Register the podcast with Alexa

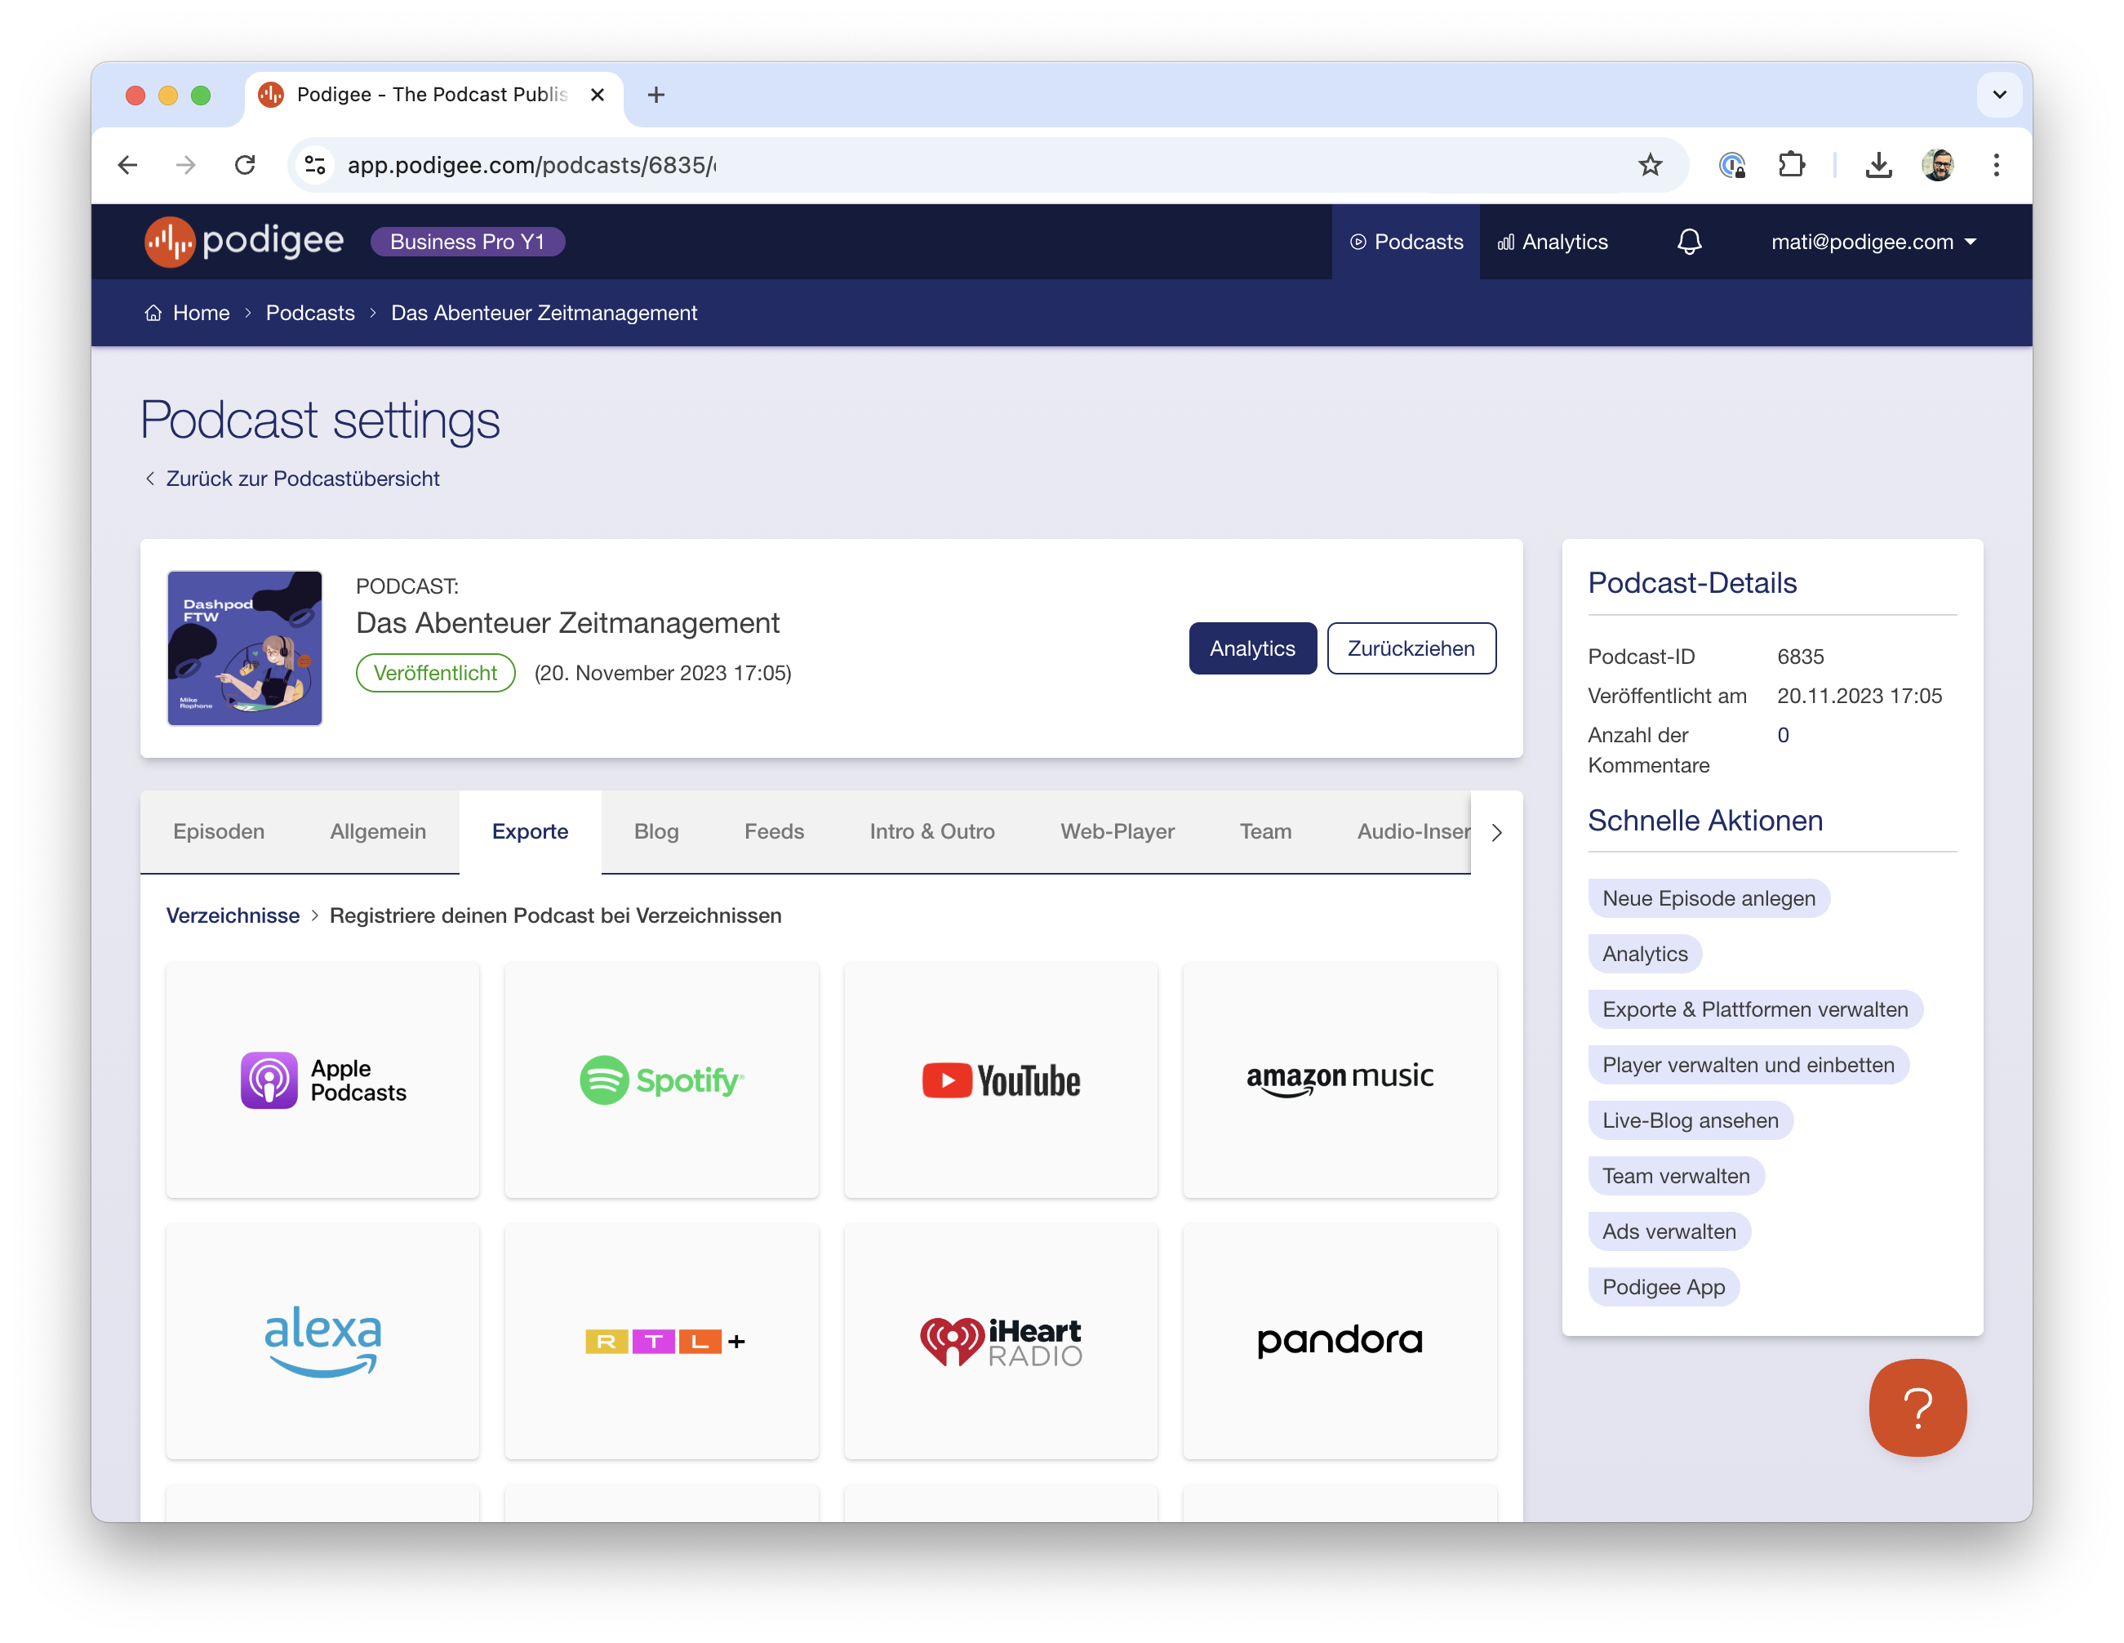(322, 1342)
